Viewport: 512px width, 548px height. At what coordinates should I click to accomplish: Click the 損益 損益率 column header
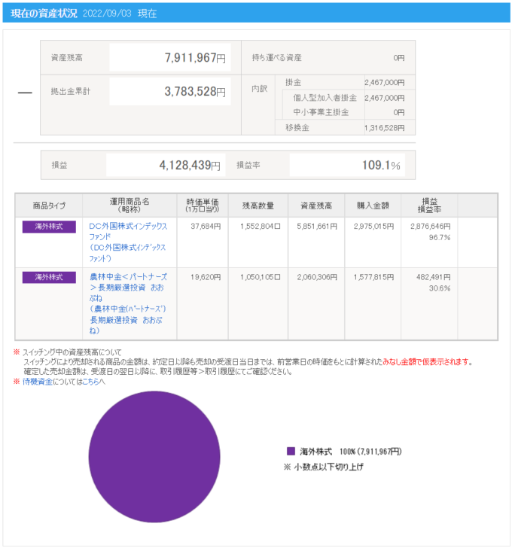click(429, 205)
